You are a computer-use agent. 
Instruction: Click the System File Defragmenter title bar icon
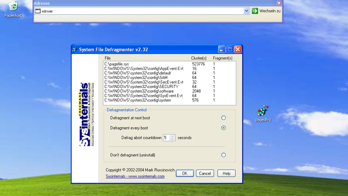pyautogui.click(x=75, y=49)
